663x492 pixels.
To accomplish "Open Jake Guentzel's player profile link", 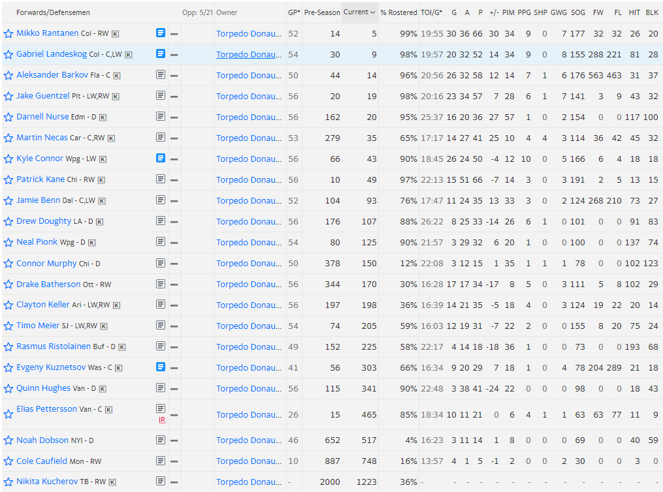I will [x=42, y=96].
